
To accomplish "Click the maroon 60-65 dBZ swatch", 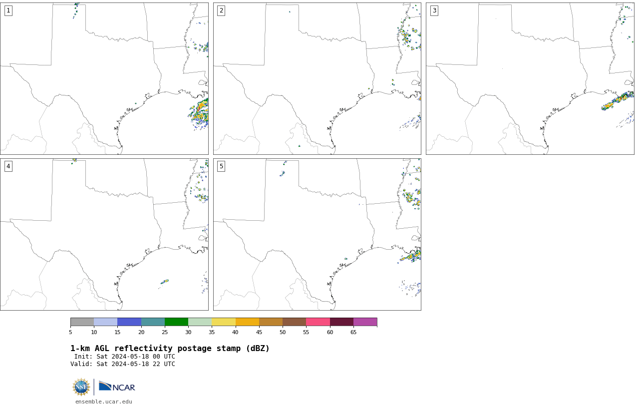I will (x=341, y=322).
